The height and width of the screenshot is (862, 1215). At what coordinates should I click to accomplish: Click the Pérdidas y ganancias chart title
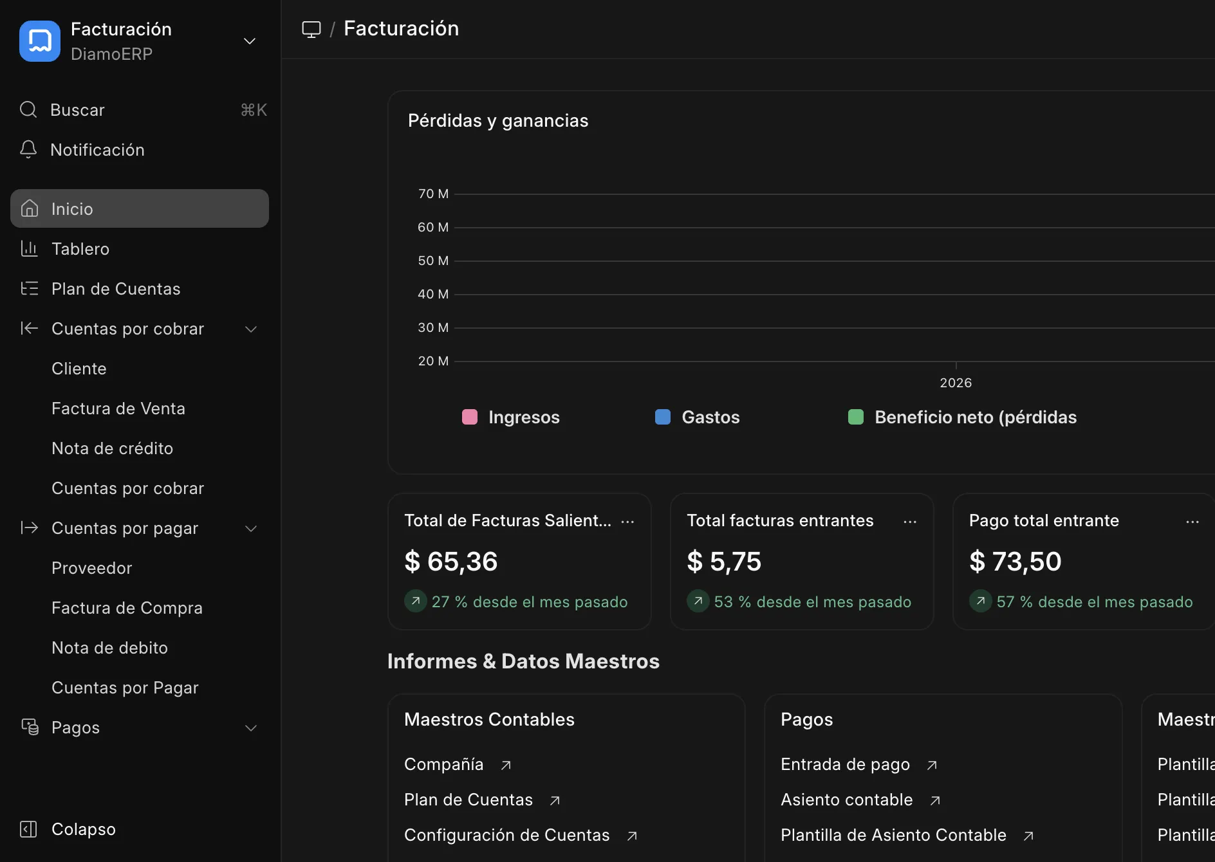click(498, 121)
